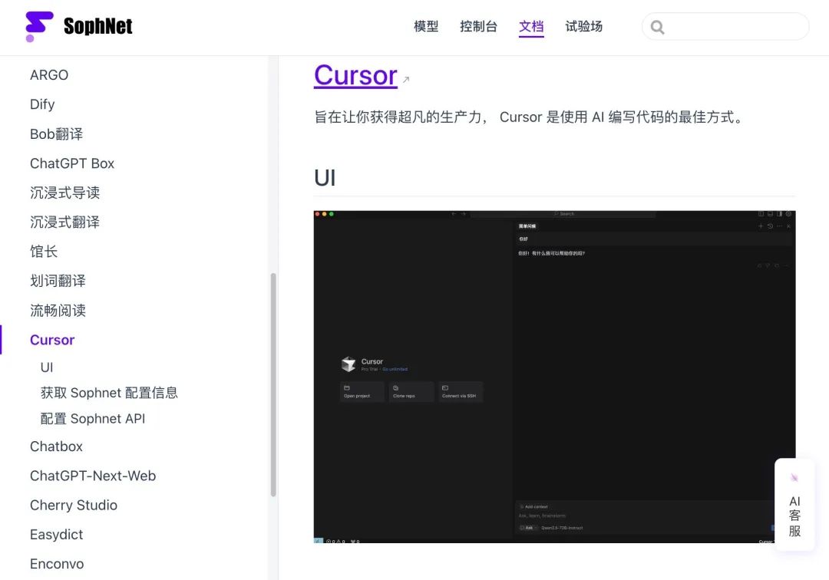Click the SophNet logo icon
The height and width of the screenshot is (580, 829).
coord(39,26)
